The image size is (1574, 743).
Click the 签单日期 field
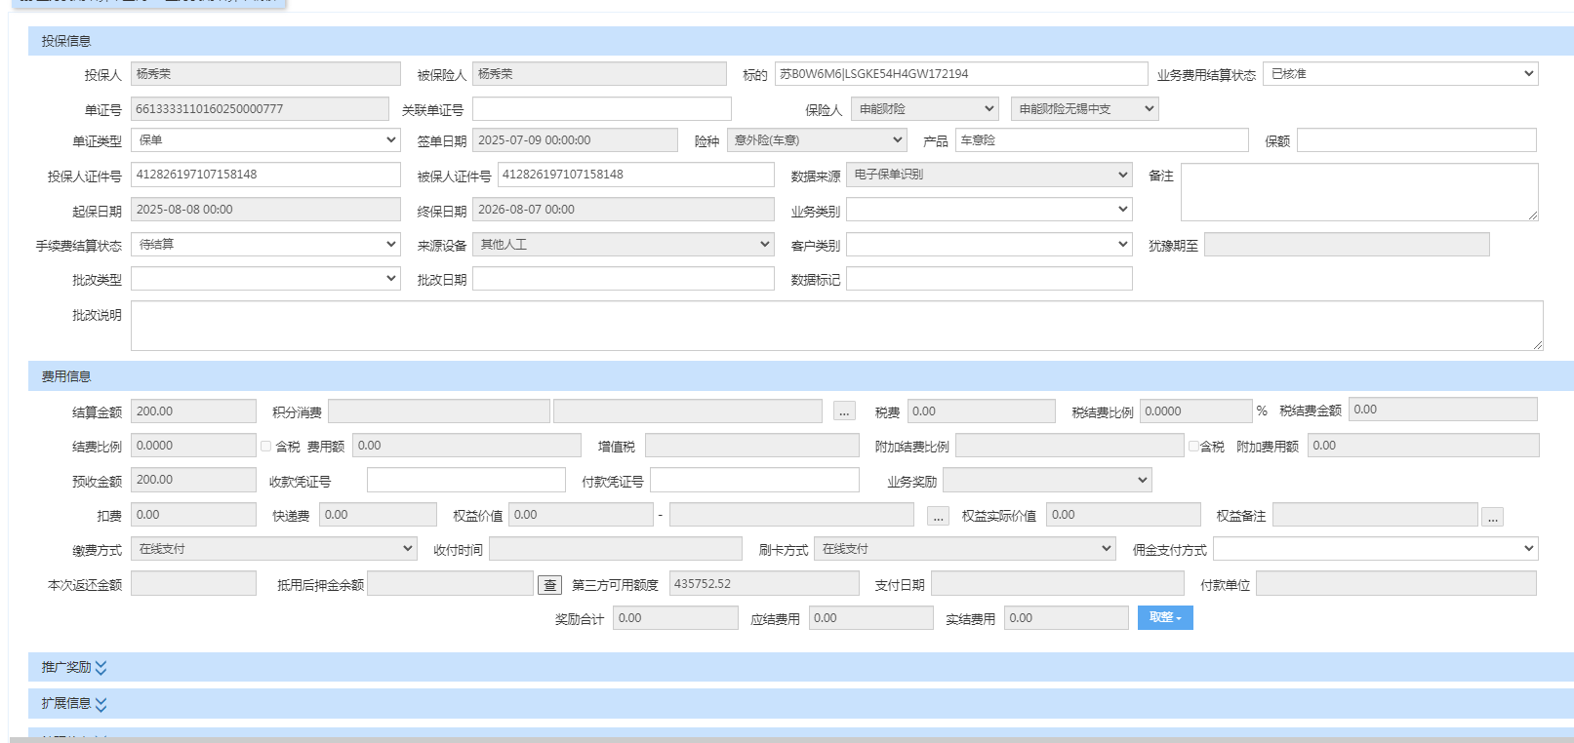pos(575,140)
